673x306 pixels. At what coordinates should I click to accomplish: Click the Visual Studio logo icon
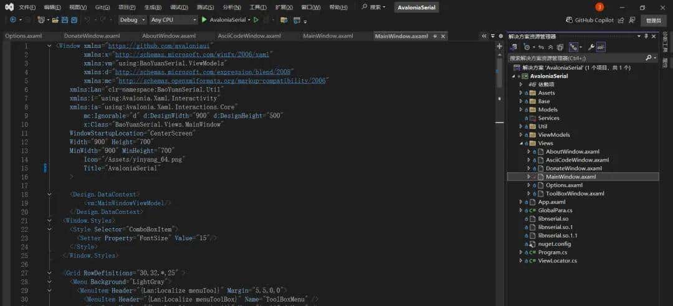click(x=9, y=7)
